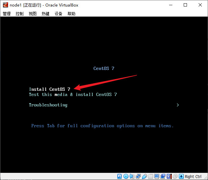Image resolution: width=208 pixels, height=180 pixels.
Task: Open the 帮助 menu
Action: (x=71, y=14)
